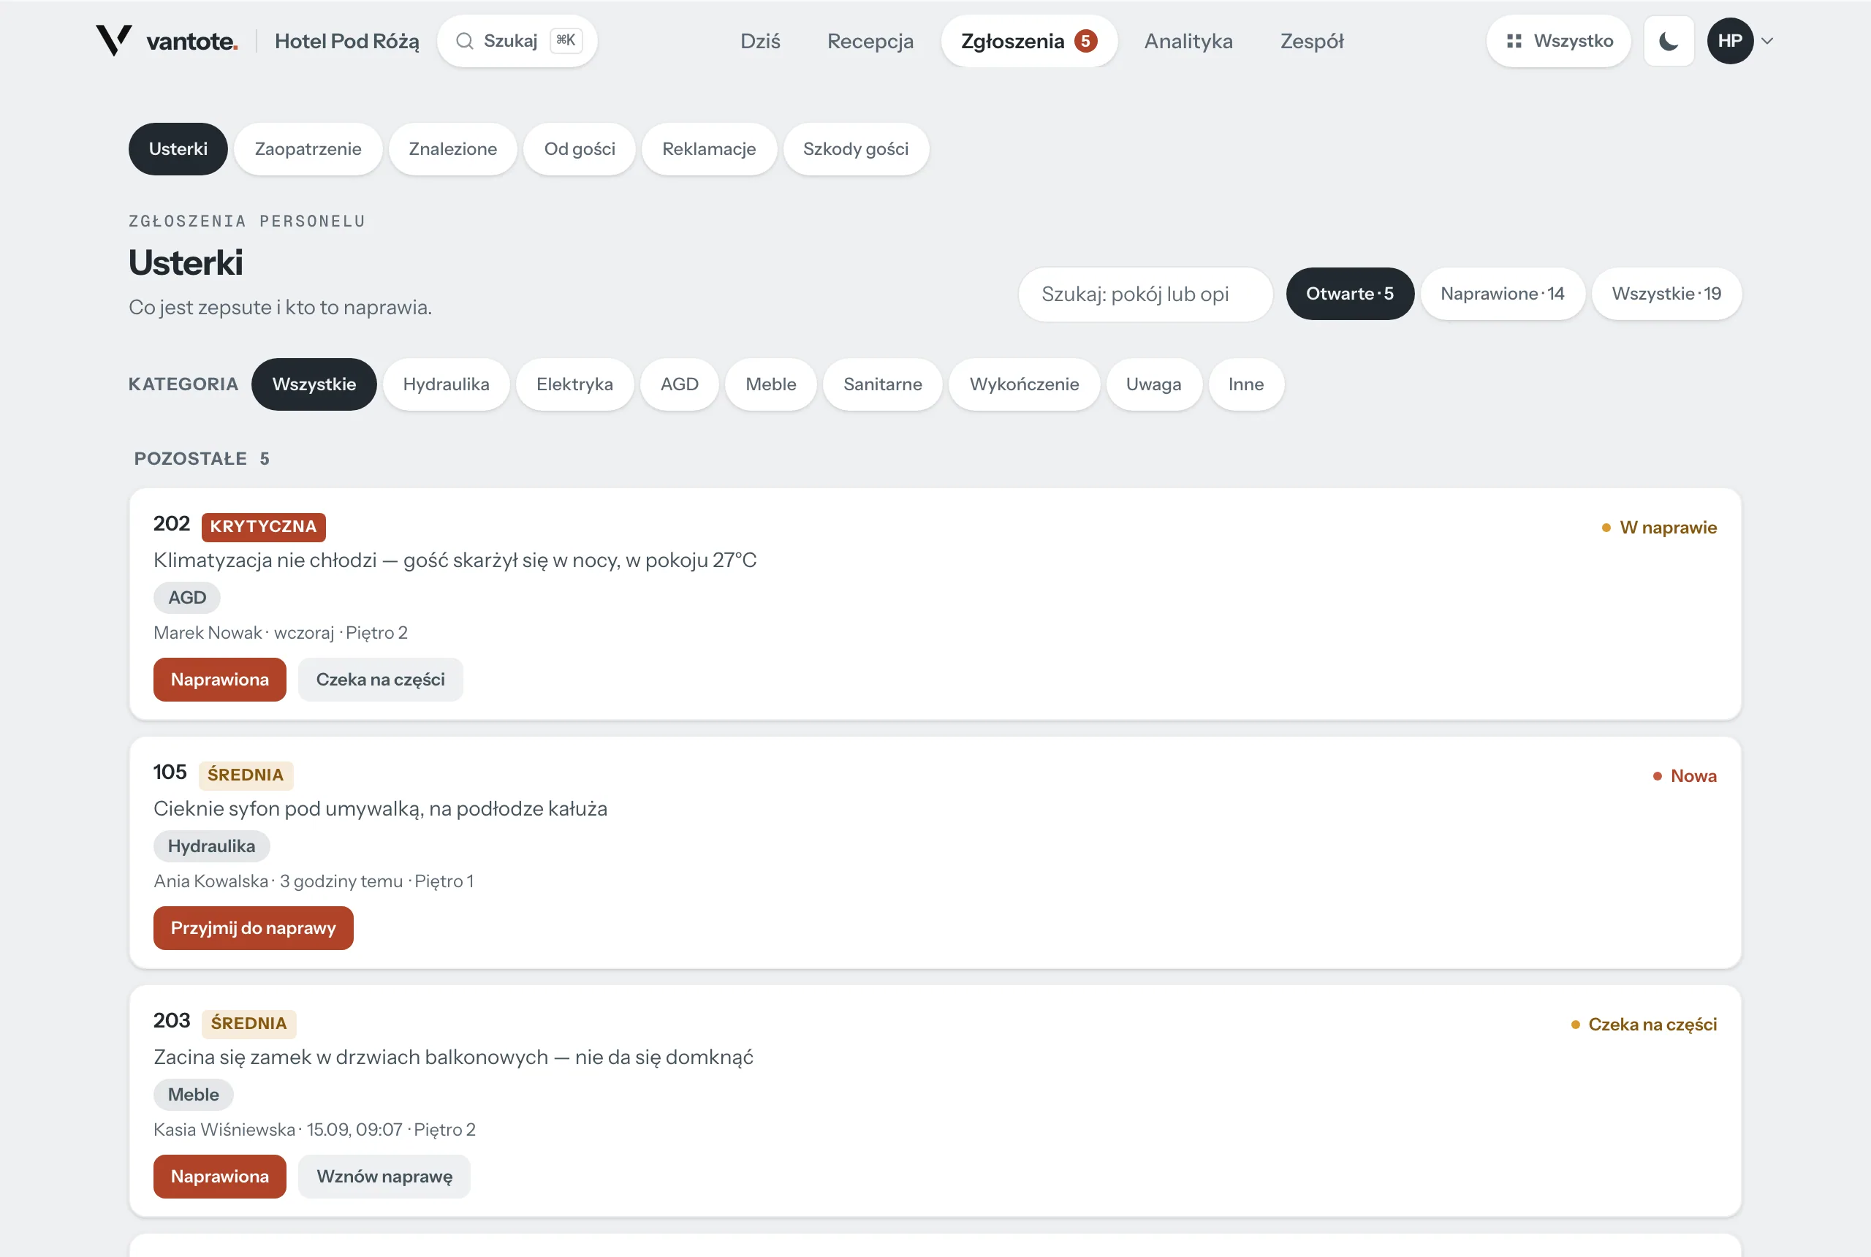Switch to Zaopatrzenie tab
Image resolution: width=1871 pixels, height=1257 pixels.
(x=308, y=149)
